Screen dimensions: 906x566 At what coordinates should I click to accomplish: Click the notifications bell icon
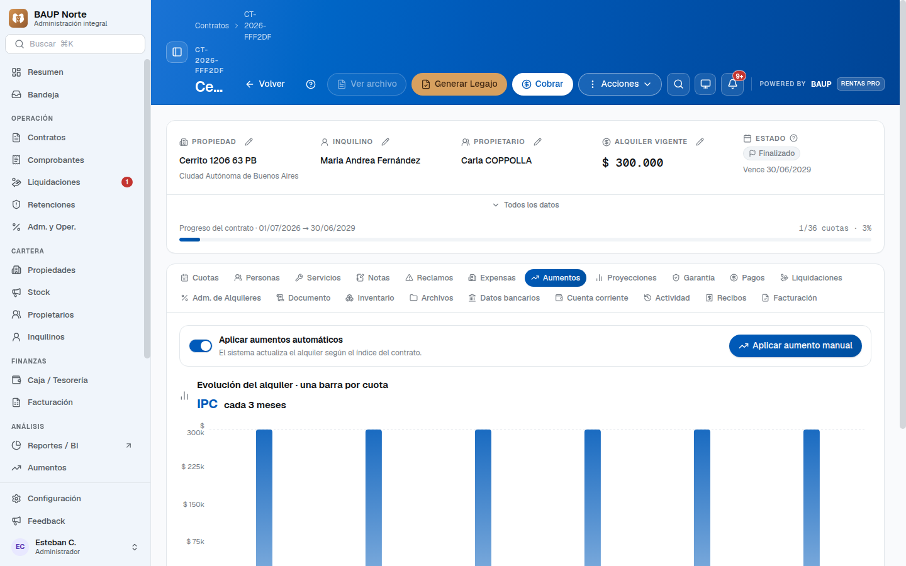(732, 84)
